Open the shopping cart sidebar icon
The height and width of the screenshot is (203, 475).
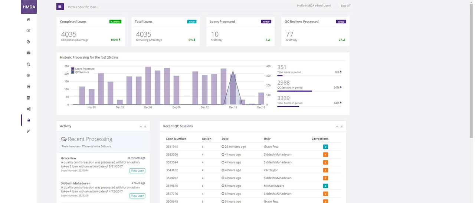(29, 87)
